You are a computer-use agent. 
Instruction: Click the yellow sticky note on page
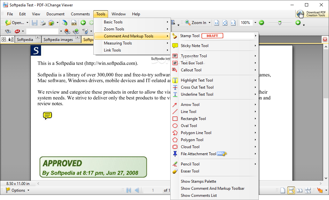[47, 116]
